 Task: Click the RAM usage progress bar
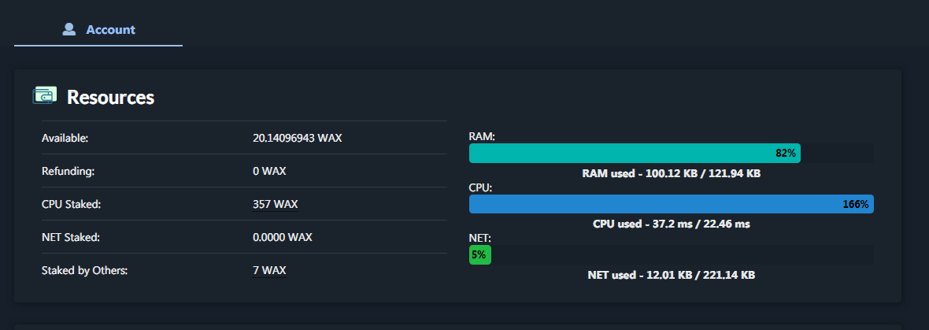coord(672,153)
